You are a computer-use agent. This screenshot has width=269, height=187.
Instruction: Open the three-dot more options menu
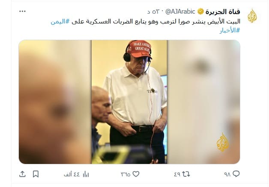coord(22,12)
